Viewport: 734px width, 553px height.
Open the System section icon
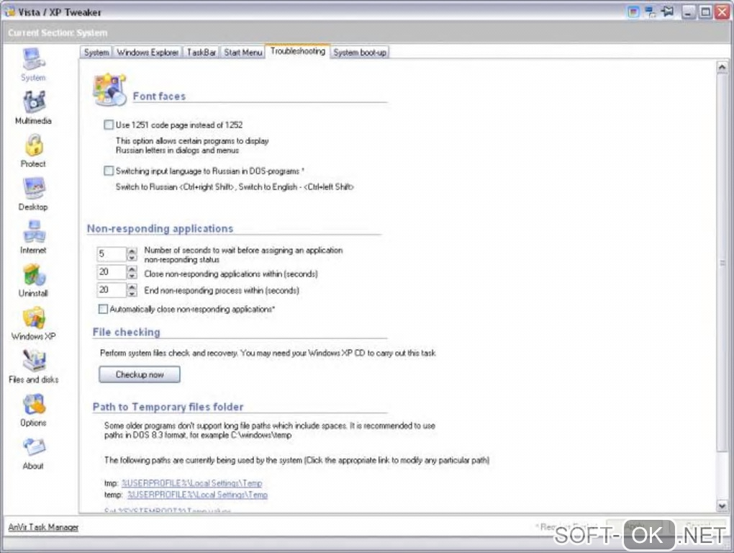[33, 60]
